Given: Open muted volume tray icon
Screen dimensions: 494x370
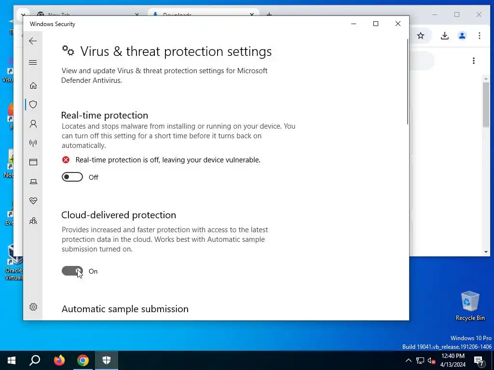Looking at the screenshot, I should 432,360.
